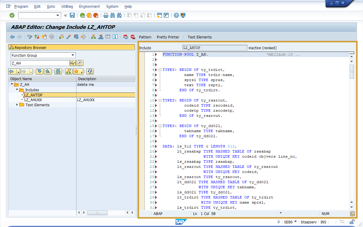Open the Environment menu

pos(89,6)
